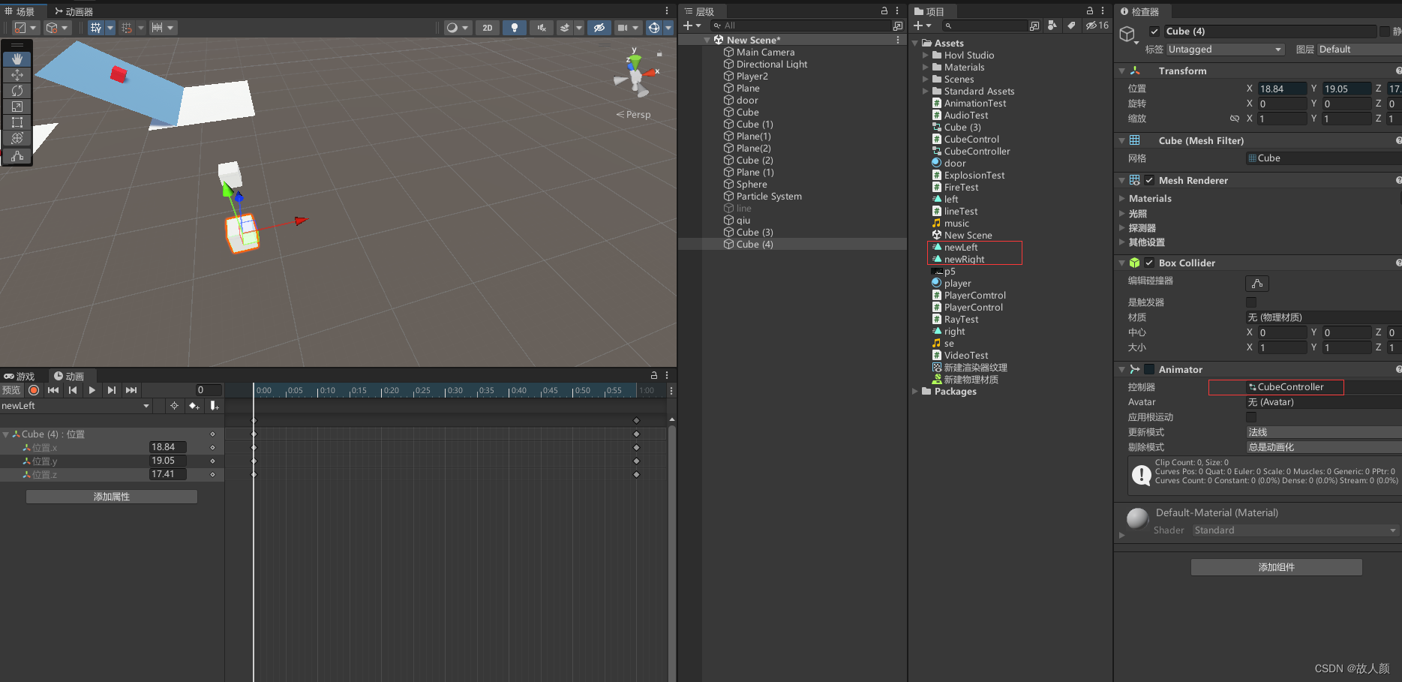Viewport: 1402px width, 682px height.
Task: Toggle hidden objects visibility in scene
Action: 599,28
